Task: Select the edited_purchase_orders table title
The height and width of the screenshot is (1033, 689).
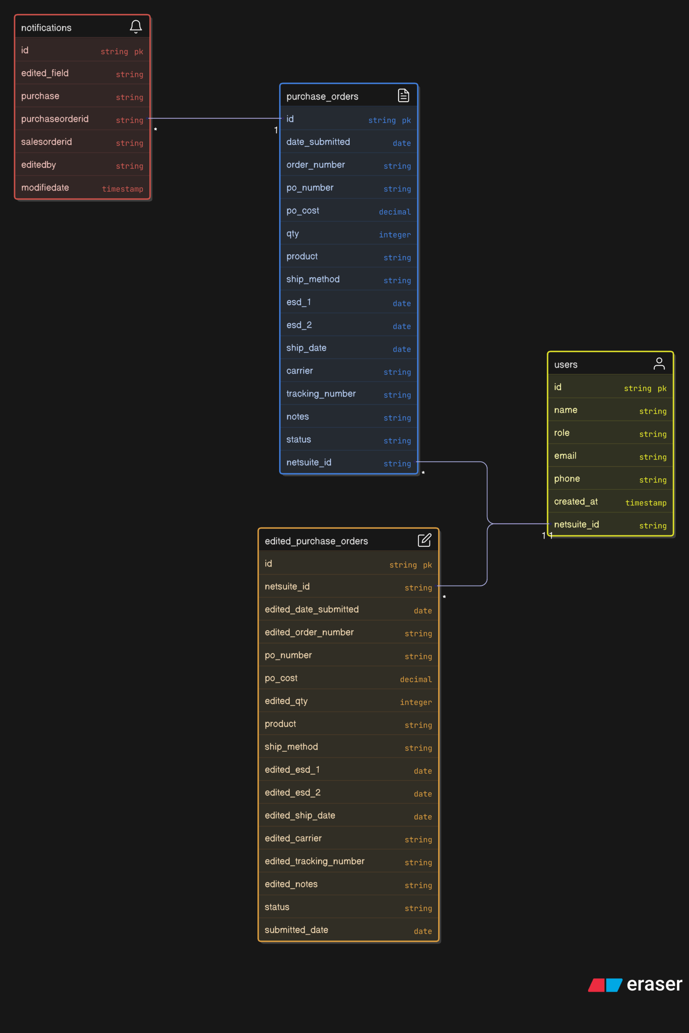Action: (316, 541)
